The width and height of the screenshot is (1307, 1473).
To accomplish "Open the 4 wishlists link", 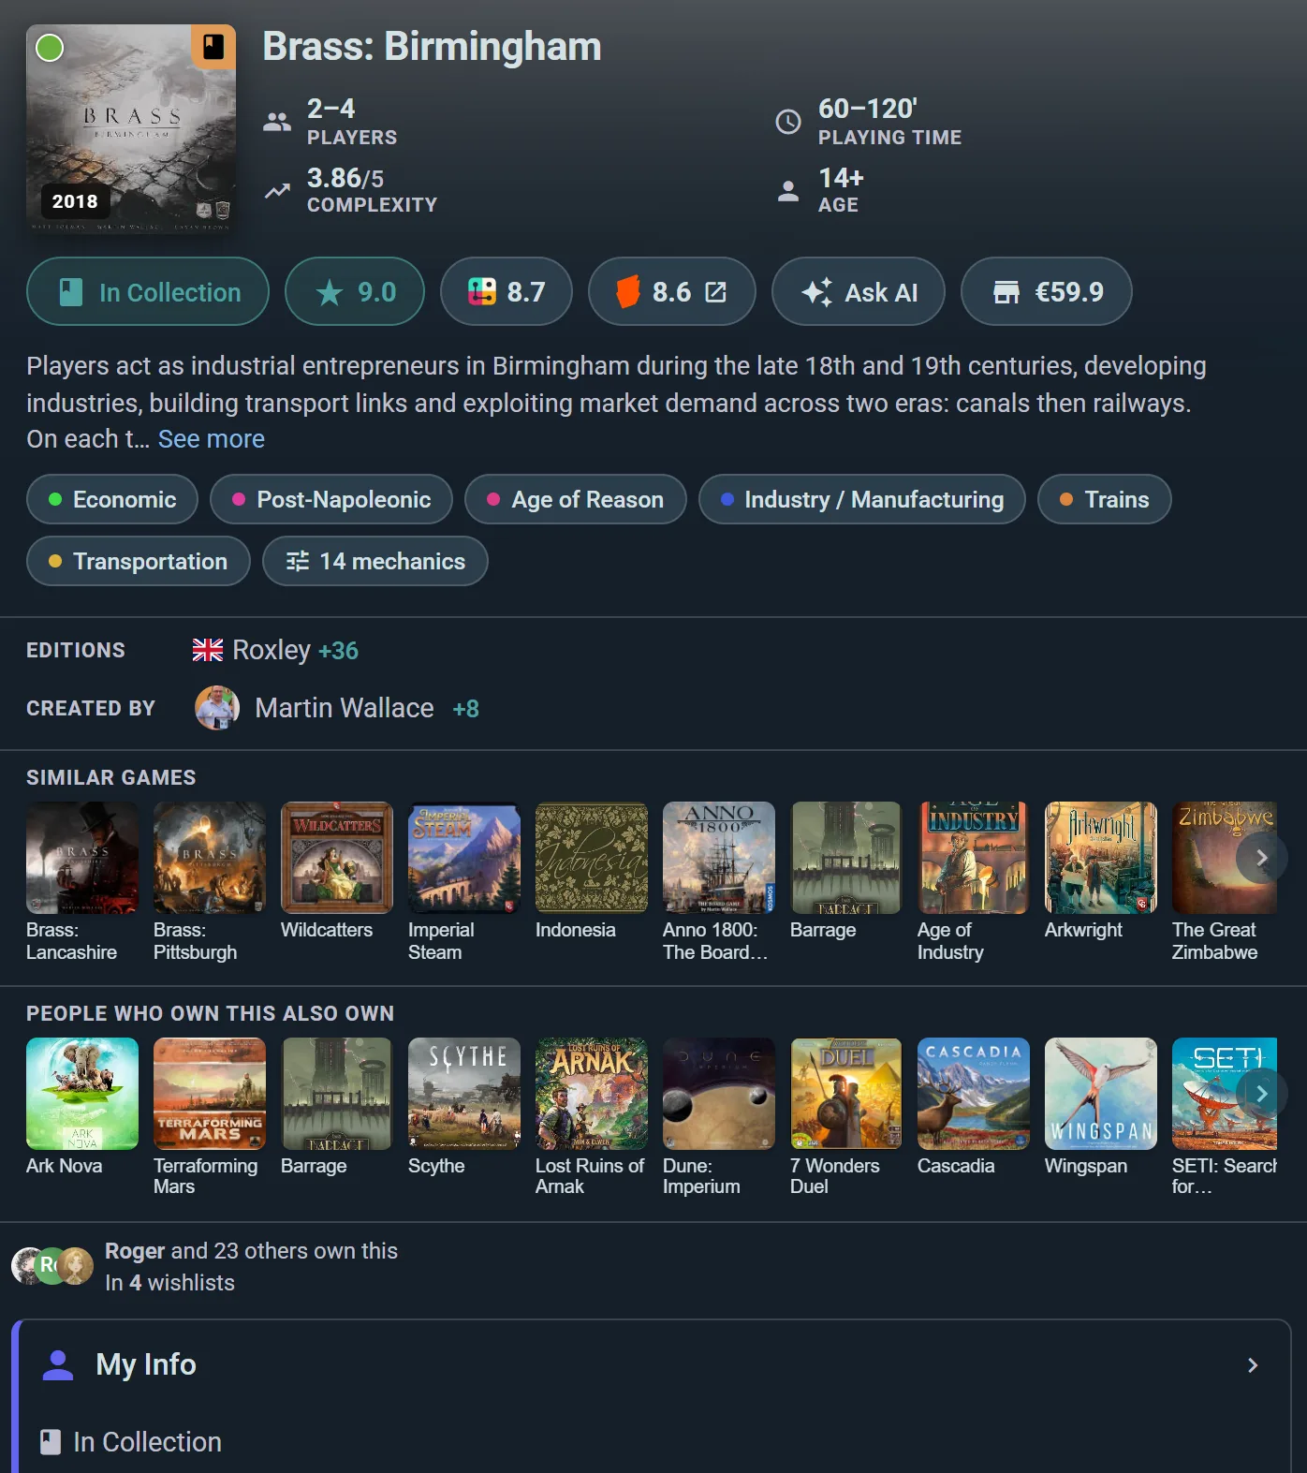I will [169, 1283].
